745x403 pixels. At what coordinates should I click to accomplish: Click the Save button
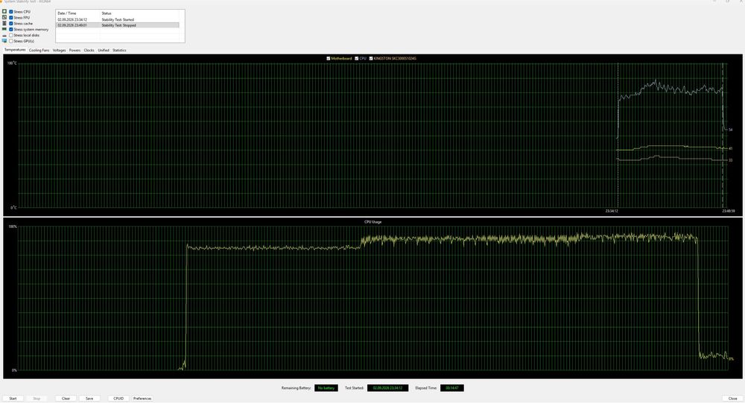point(89,399)
